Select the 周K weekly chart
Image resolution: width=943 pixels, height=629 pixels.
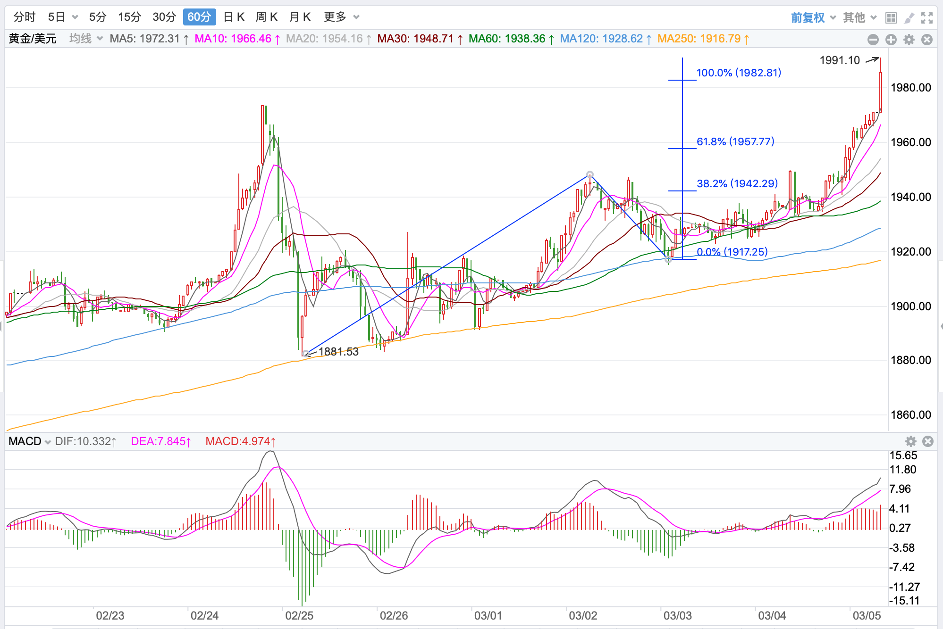point(266,17)
